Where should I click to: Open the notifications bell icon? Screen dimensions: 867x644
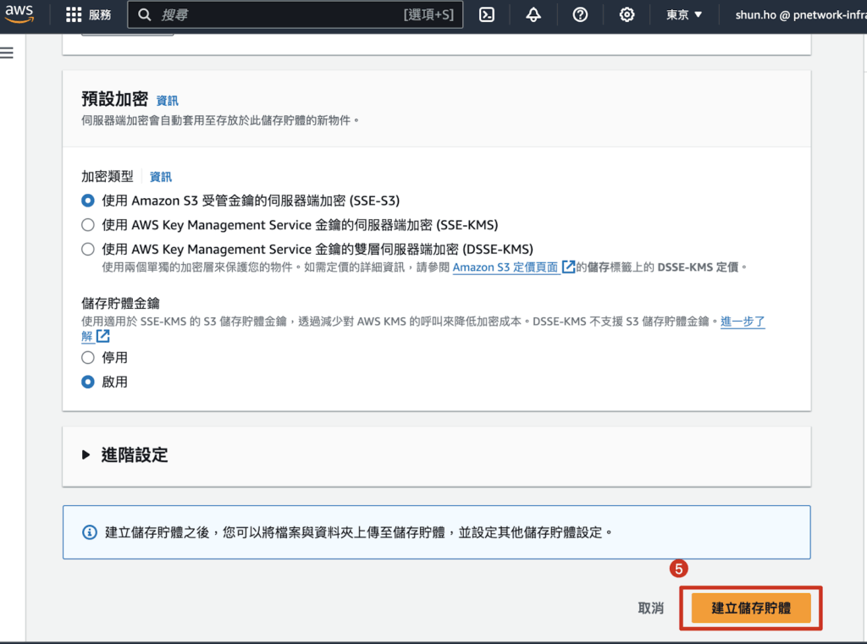[533, 15]
